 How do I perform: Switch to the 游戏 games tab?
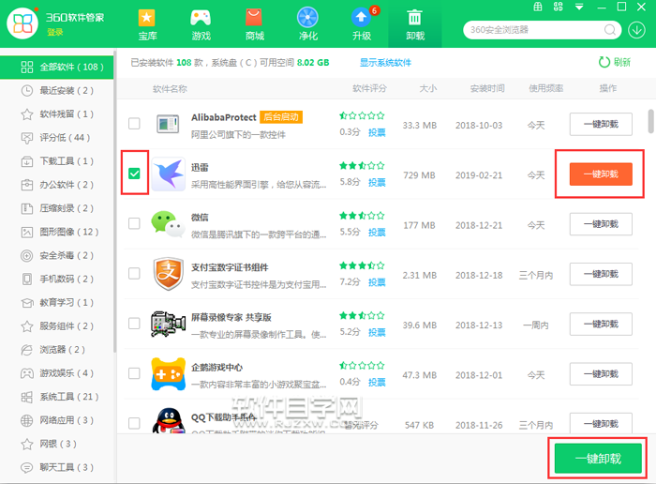(201, 24)
